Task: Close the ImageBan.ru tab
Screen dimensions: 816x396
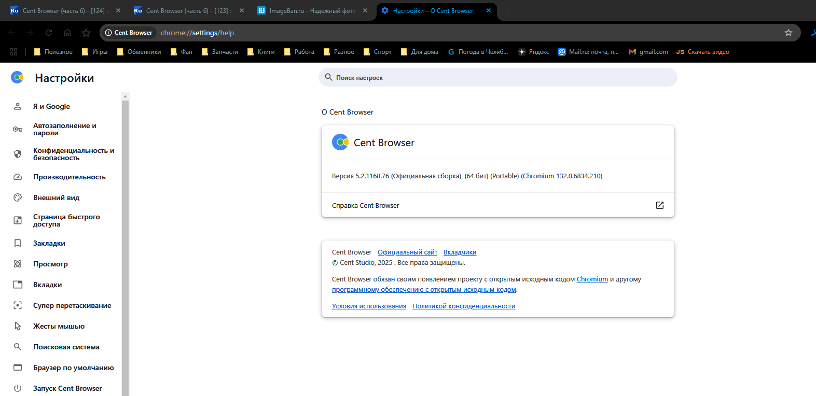Action: pyautogui.click(x=365, y=10)
